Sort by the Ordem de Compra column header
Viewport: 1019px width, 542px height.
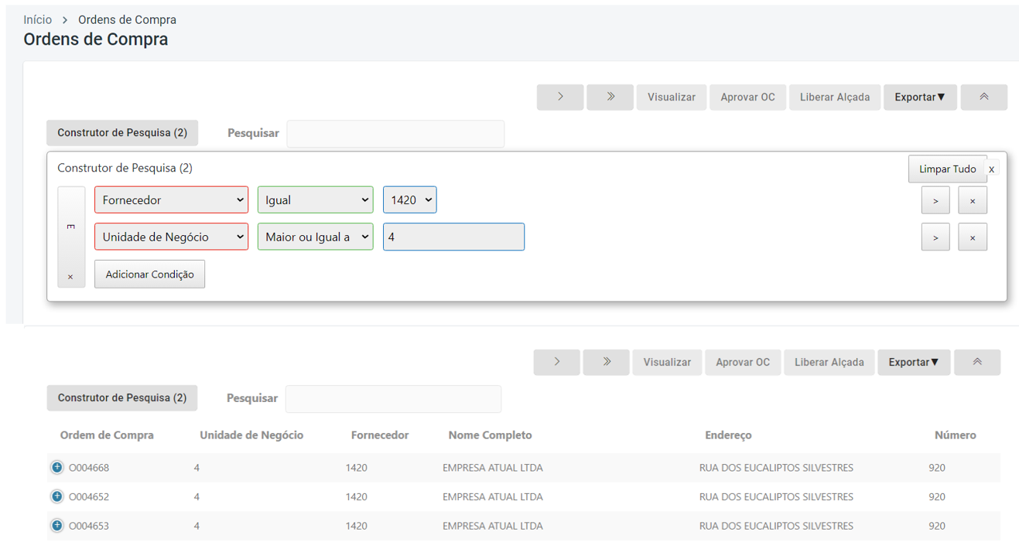point(107,435)
